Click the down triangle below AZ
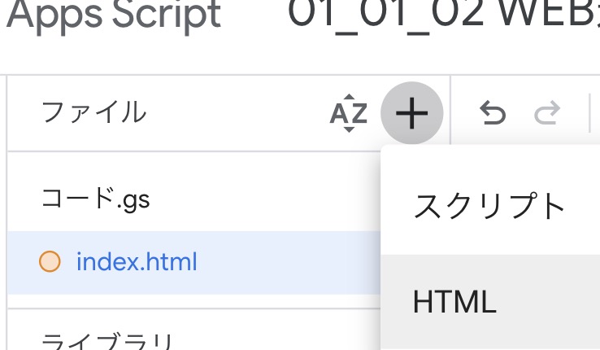The height and width of the screenshot is (350, 600). (x=349, y=129)
